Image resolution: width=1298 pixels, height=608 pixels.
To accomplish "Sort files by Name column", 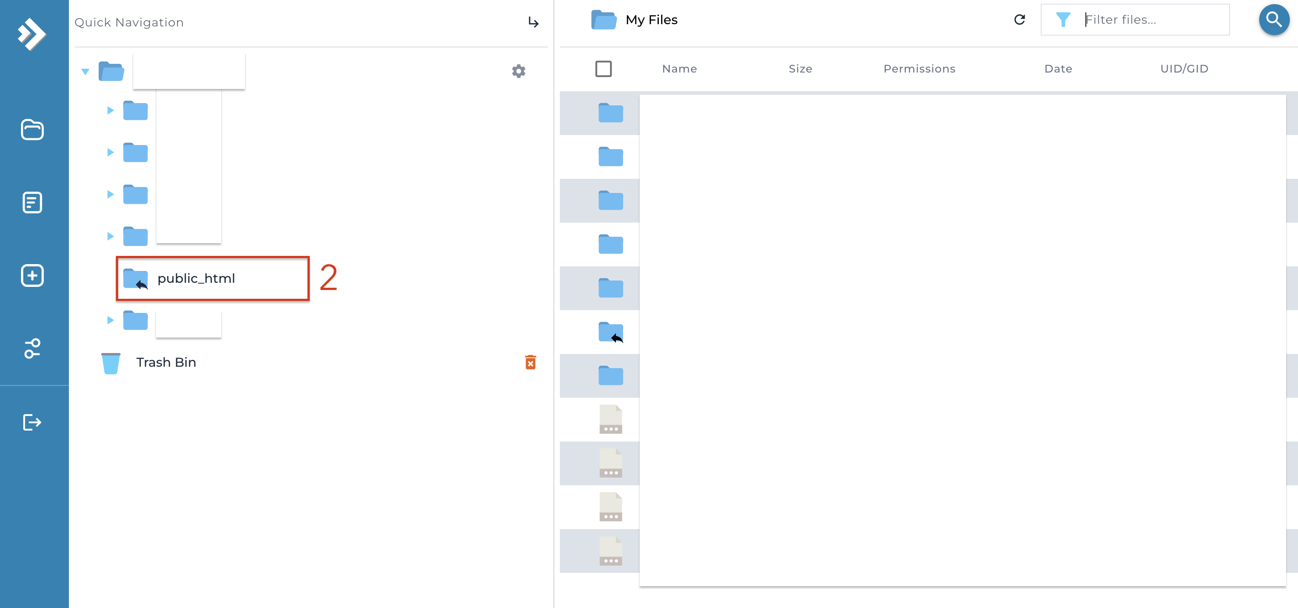I will click(679, 68).
